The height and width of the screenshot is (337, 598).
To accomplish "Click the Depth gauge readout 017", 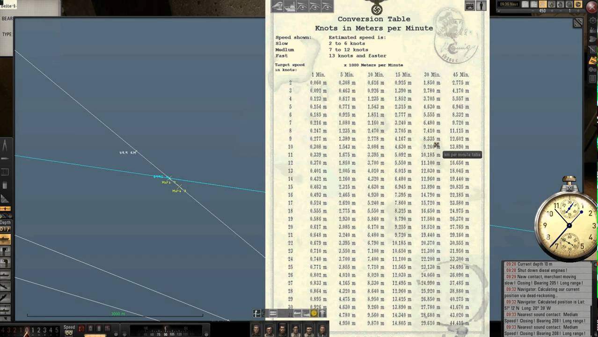I will point(5,229).
